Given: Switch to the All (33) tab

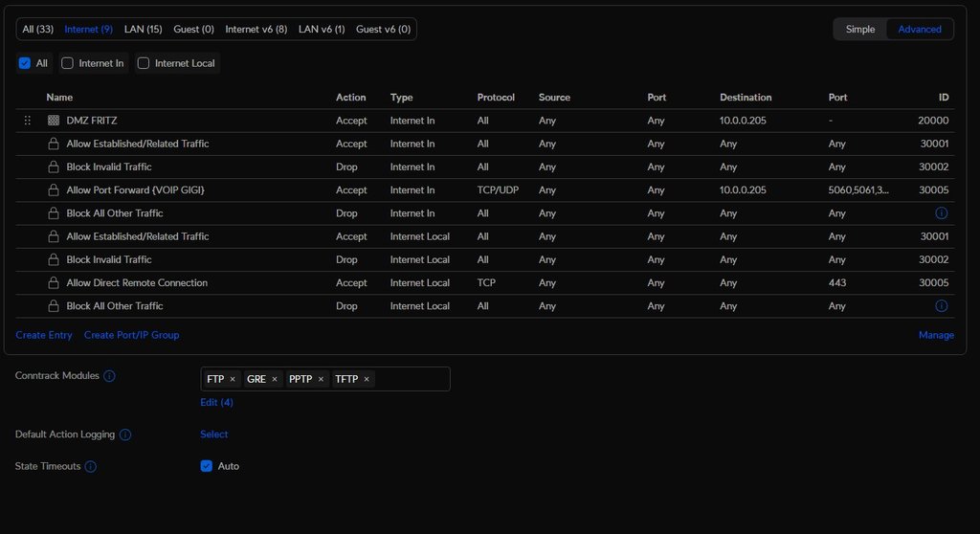Looking at the screenshot, I should (38, 29).
